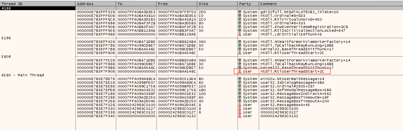
Task: Click User icon in row 000000E7B3F7F908
Action: (240, 72)
